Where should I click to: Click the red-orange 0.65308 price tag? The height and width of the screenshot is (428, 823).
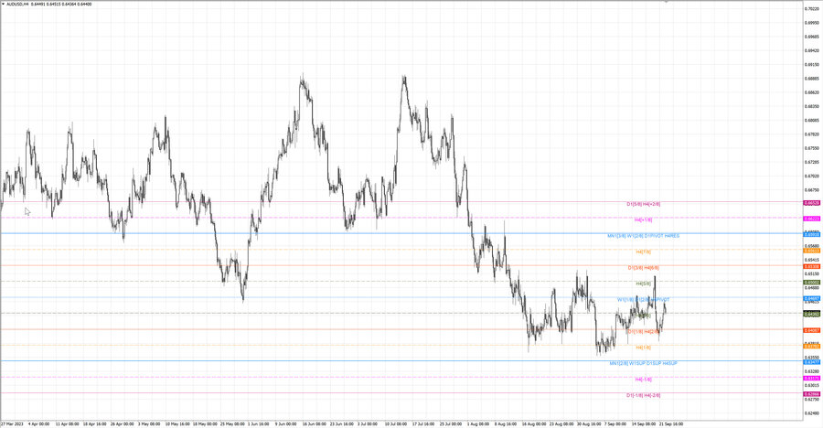[x=812, y=267]
